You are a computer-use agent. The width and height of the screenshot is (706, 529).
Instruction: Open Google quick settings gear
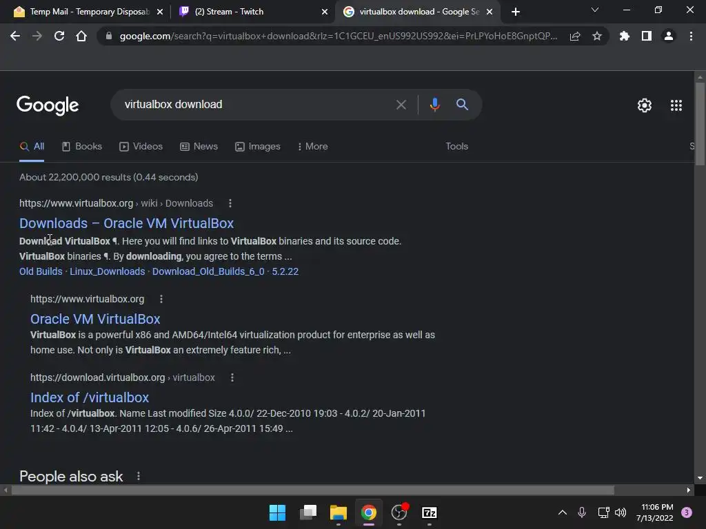click(x=645, y=105)
